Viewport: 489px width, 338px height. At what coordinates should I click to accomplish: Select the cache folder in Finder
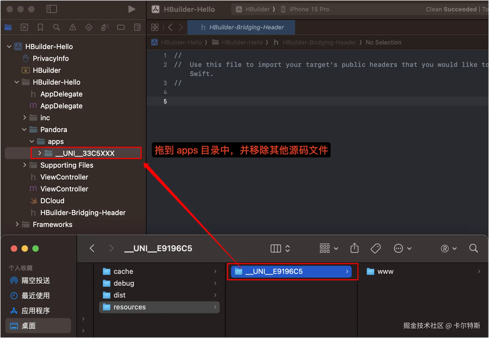pos(159,271)
